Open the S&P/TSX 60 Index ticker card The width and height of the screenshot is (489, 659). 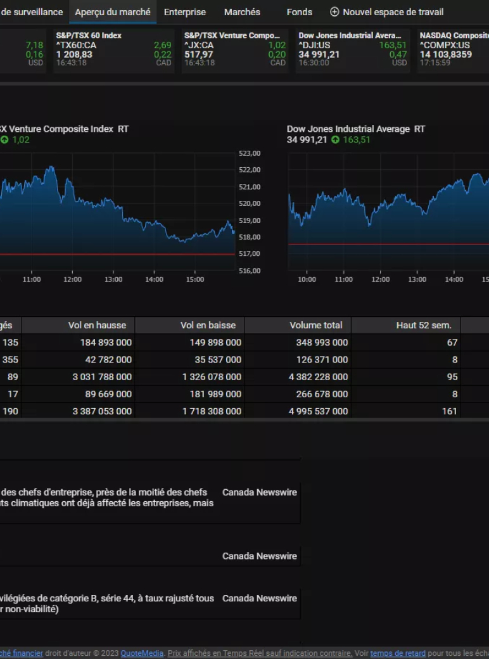click(114, 49)
